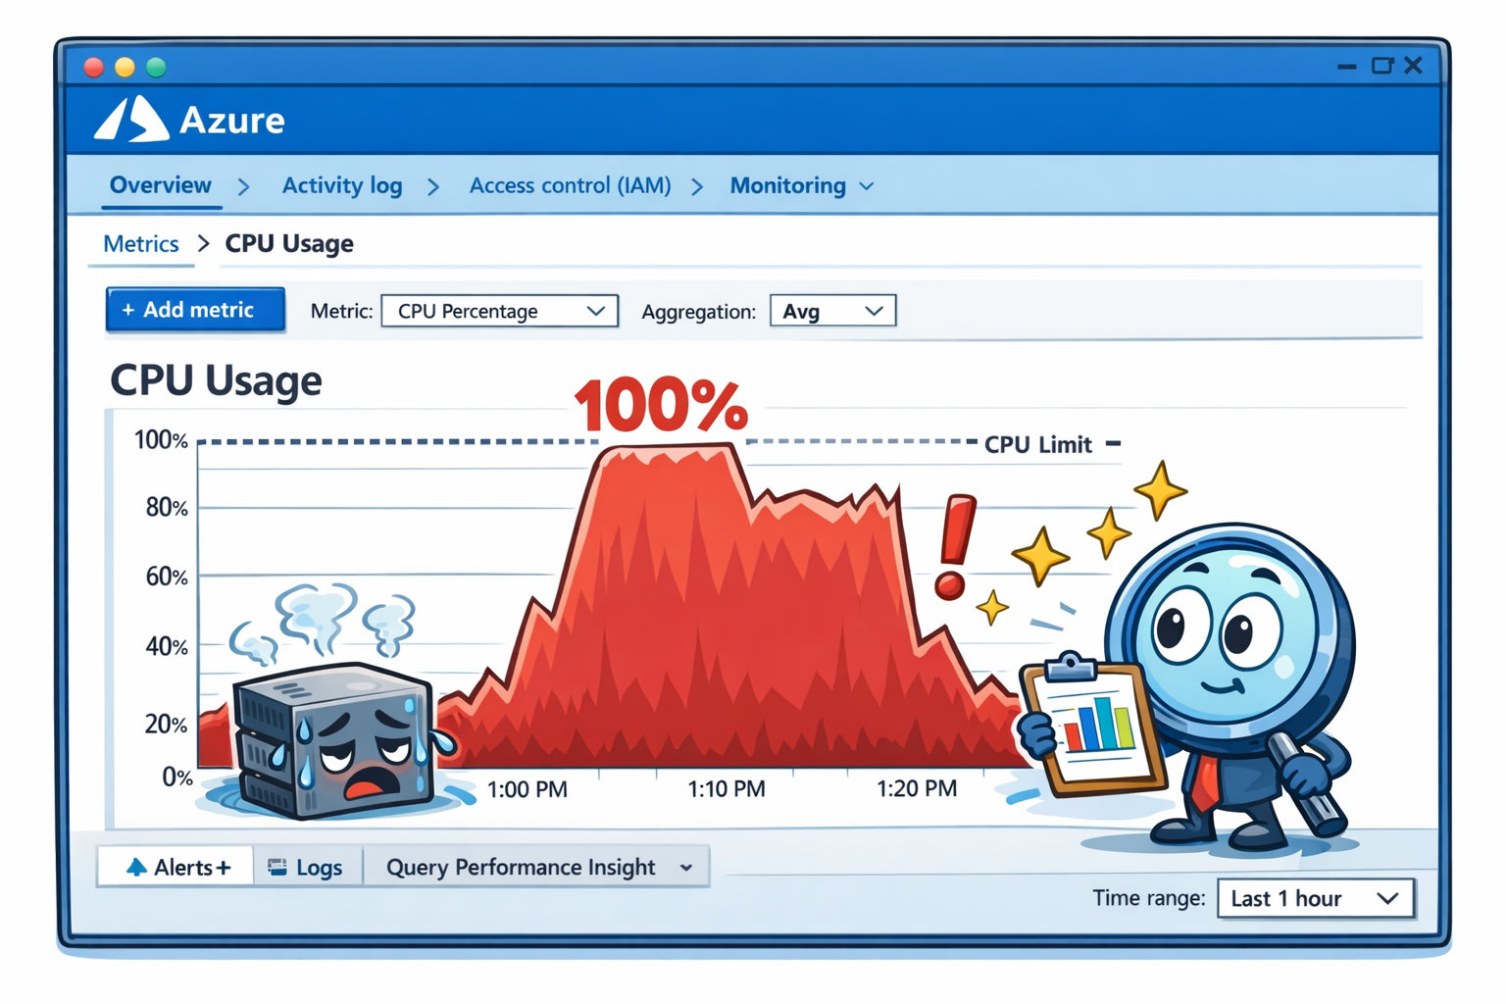Click the chevron after Activity log

click(433, 186)
